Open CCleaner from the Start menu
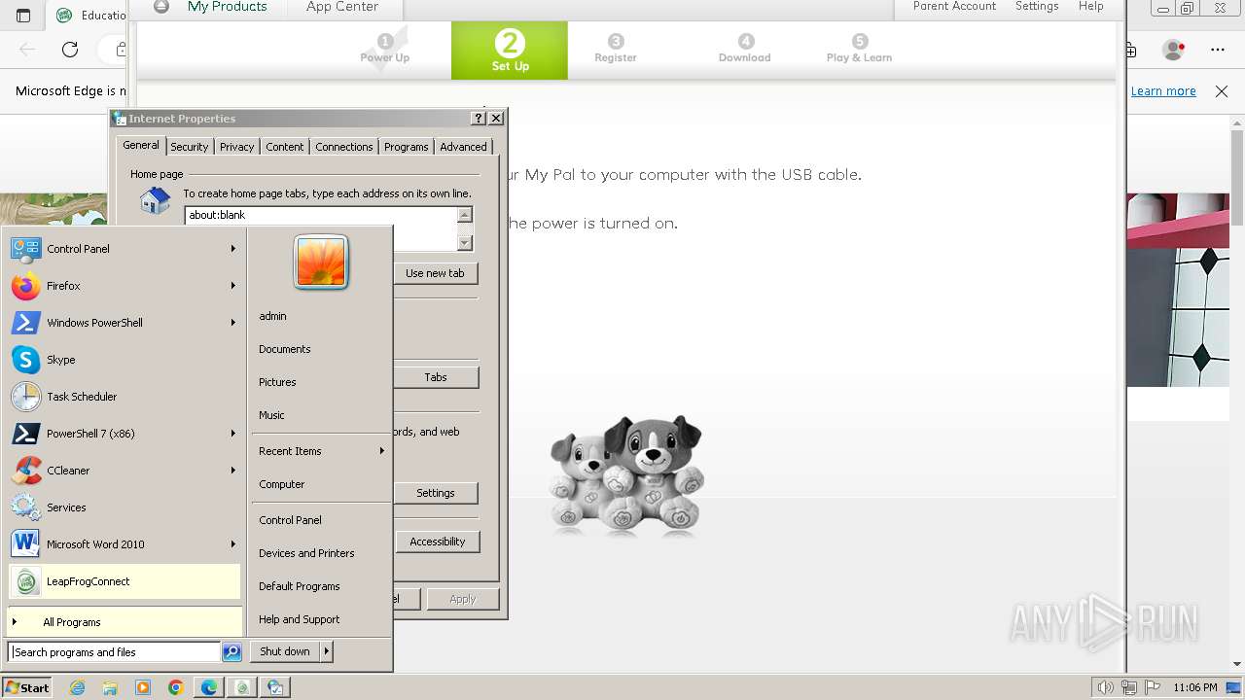 coord(124,471)
